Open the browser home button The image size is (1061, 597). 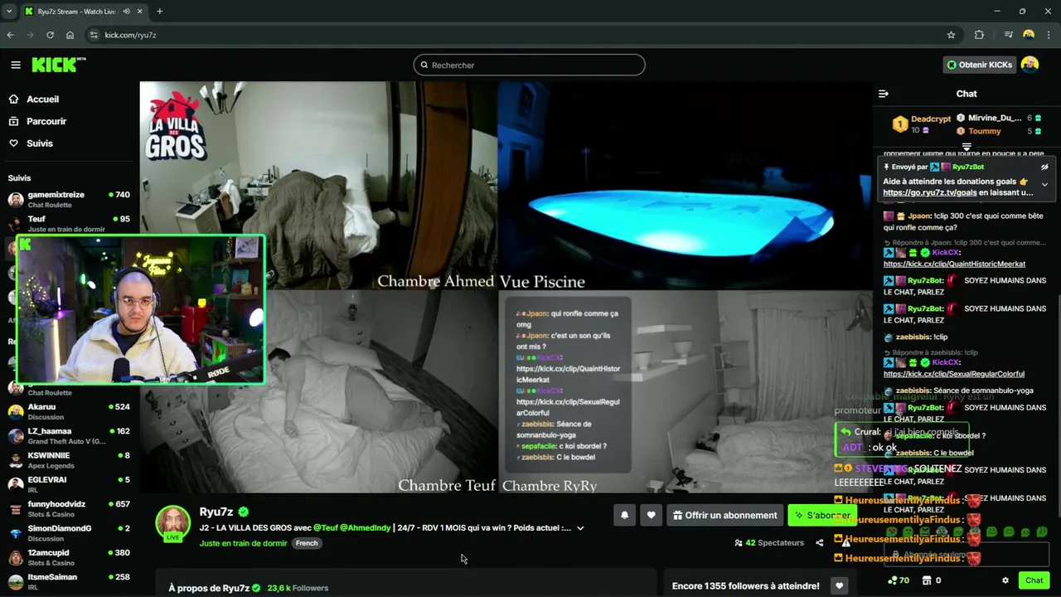tap(70, 35)
